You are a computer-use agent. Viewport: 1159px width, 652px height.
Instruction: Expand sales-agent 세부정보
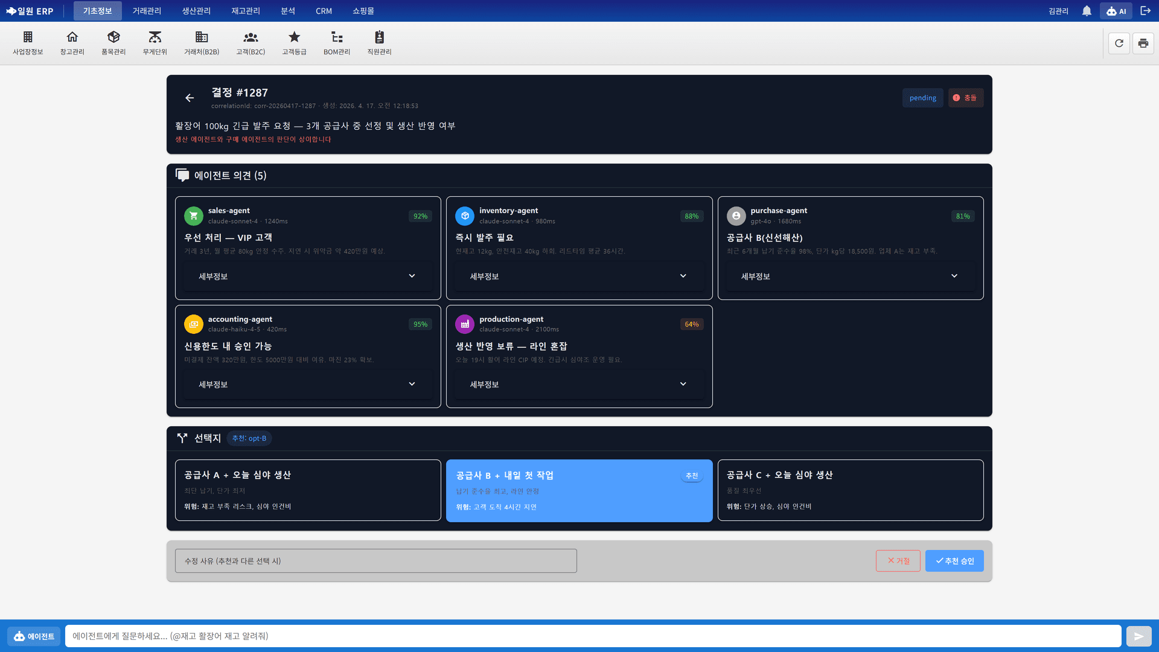308,276
